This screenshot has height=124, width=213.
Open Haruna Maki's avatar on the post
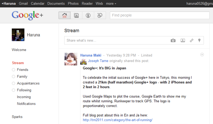(x=71, y=59)
